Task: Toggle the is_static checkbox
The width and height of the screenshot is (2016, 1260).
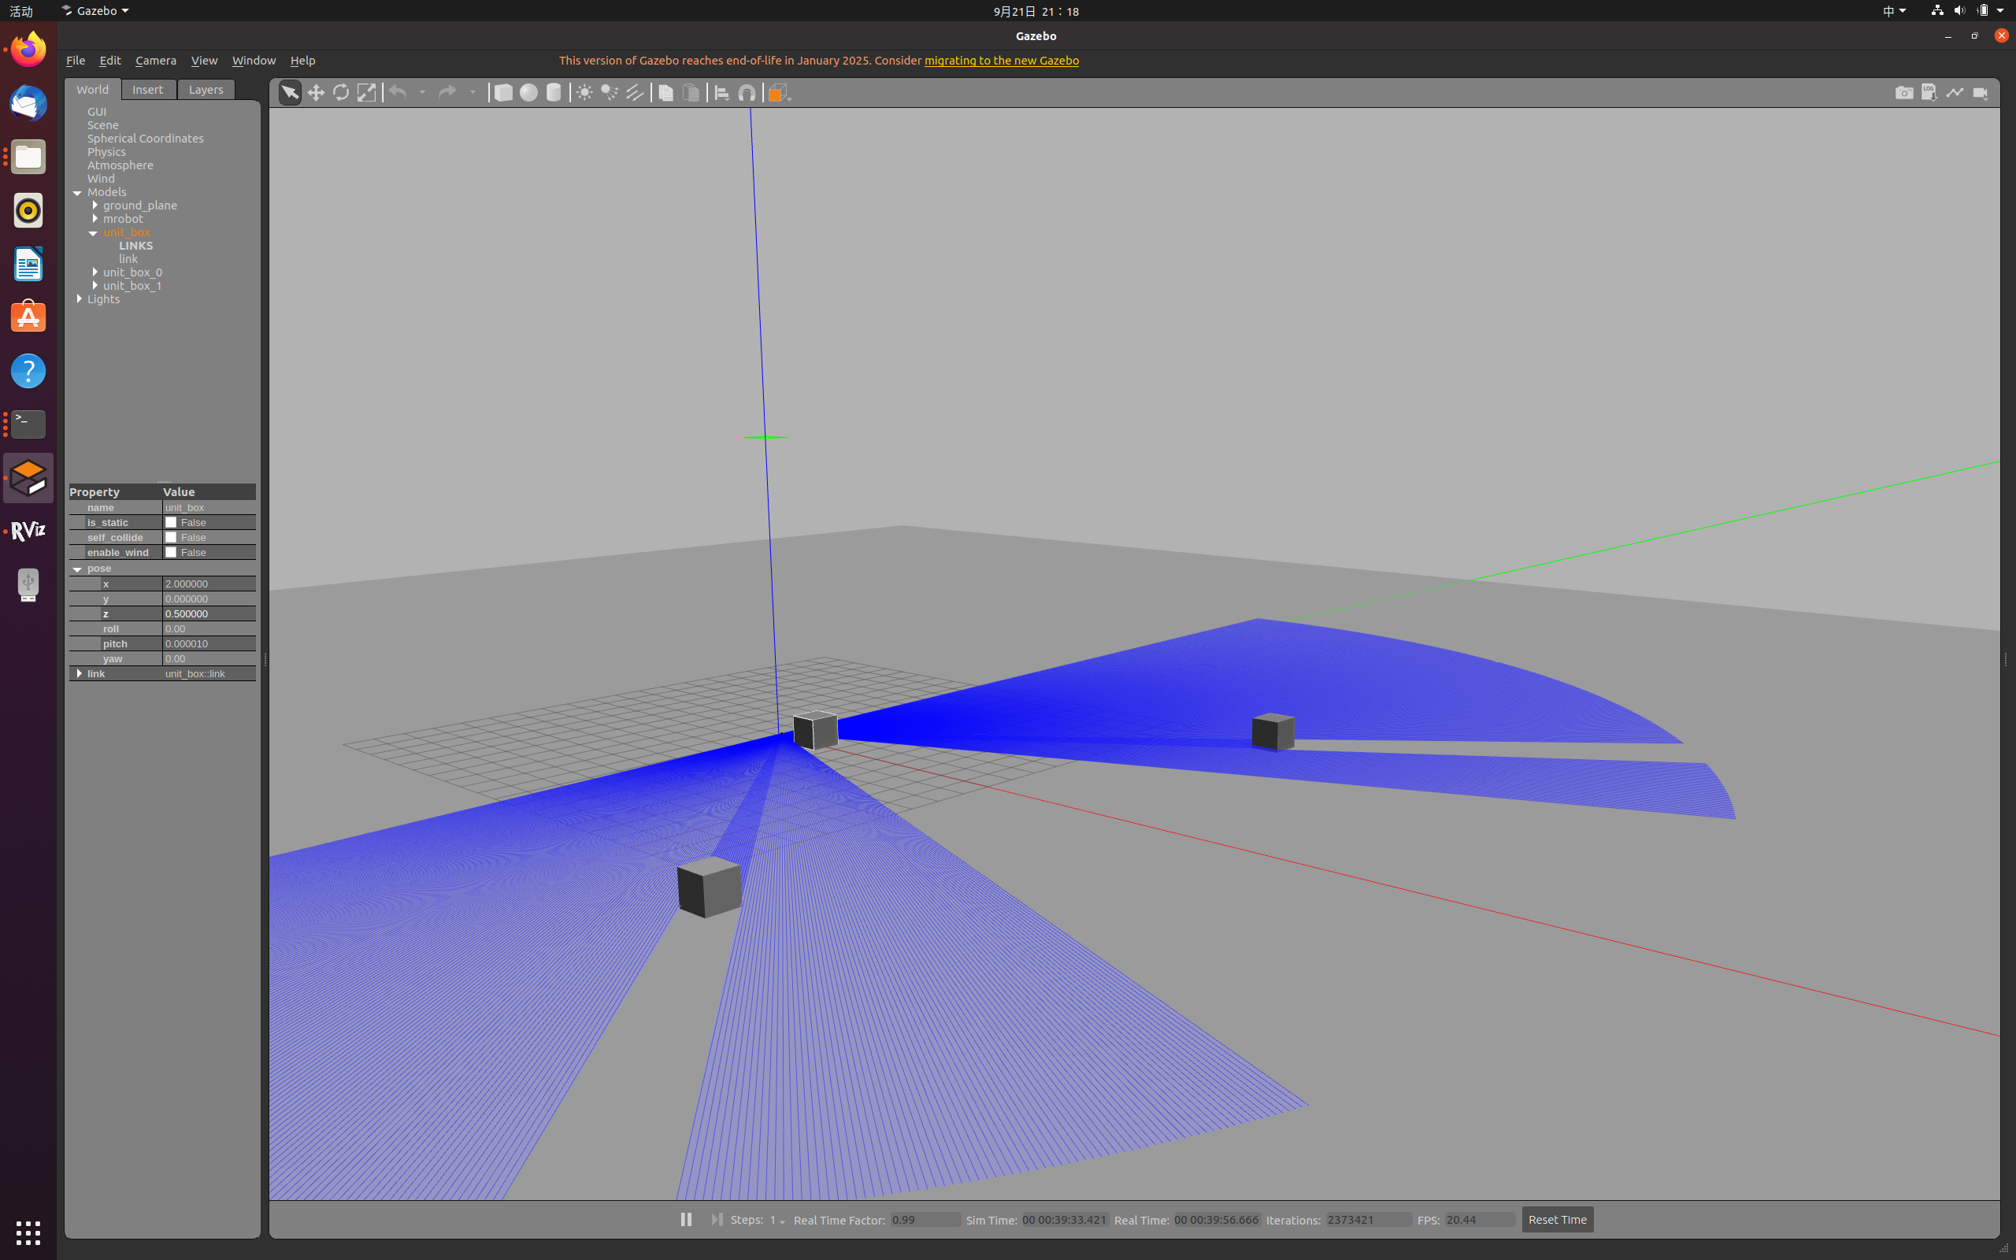Action: [171, 522]
